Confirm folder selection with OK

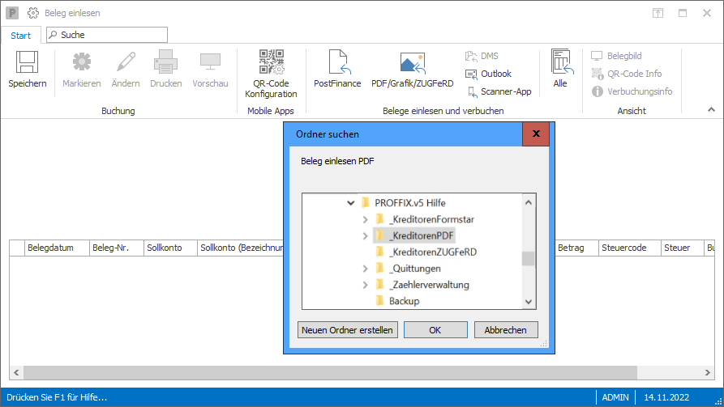pos(435,330)
